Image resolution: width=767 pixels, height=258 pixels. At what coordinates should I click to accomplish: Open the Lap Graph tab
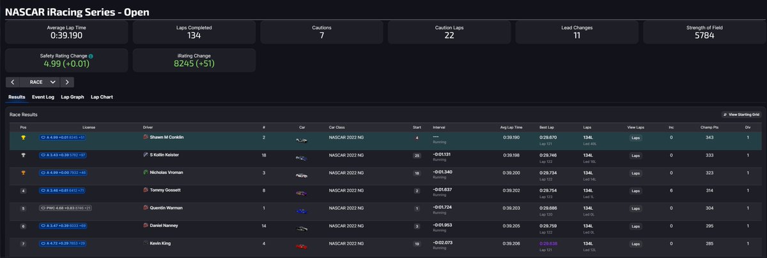[72, 97]
